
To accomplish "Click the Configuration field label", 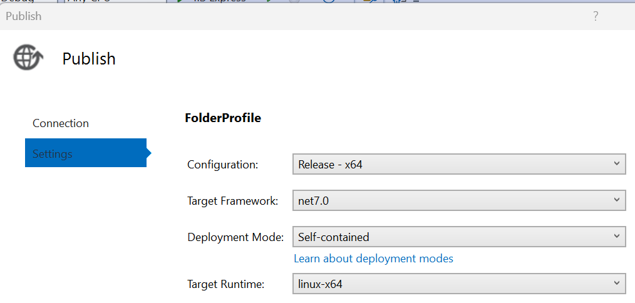I will pos(222,165).
